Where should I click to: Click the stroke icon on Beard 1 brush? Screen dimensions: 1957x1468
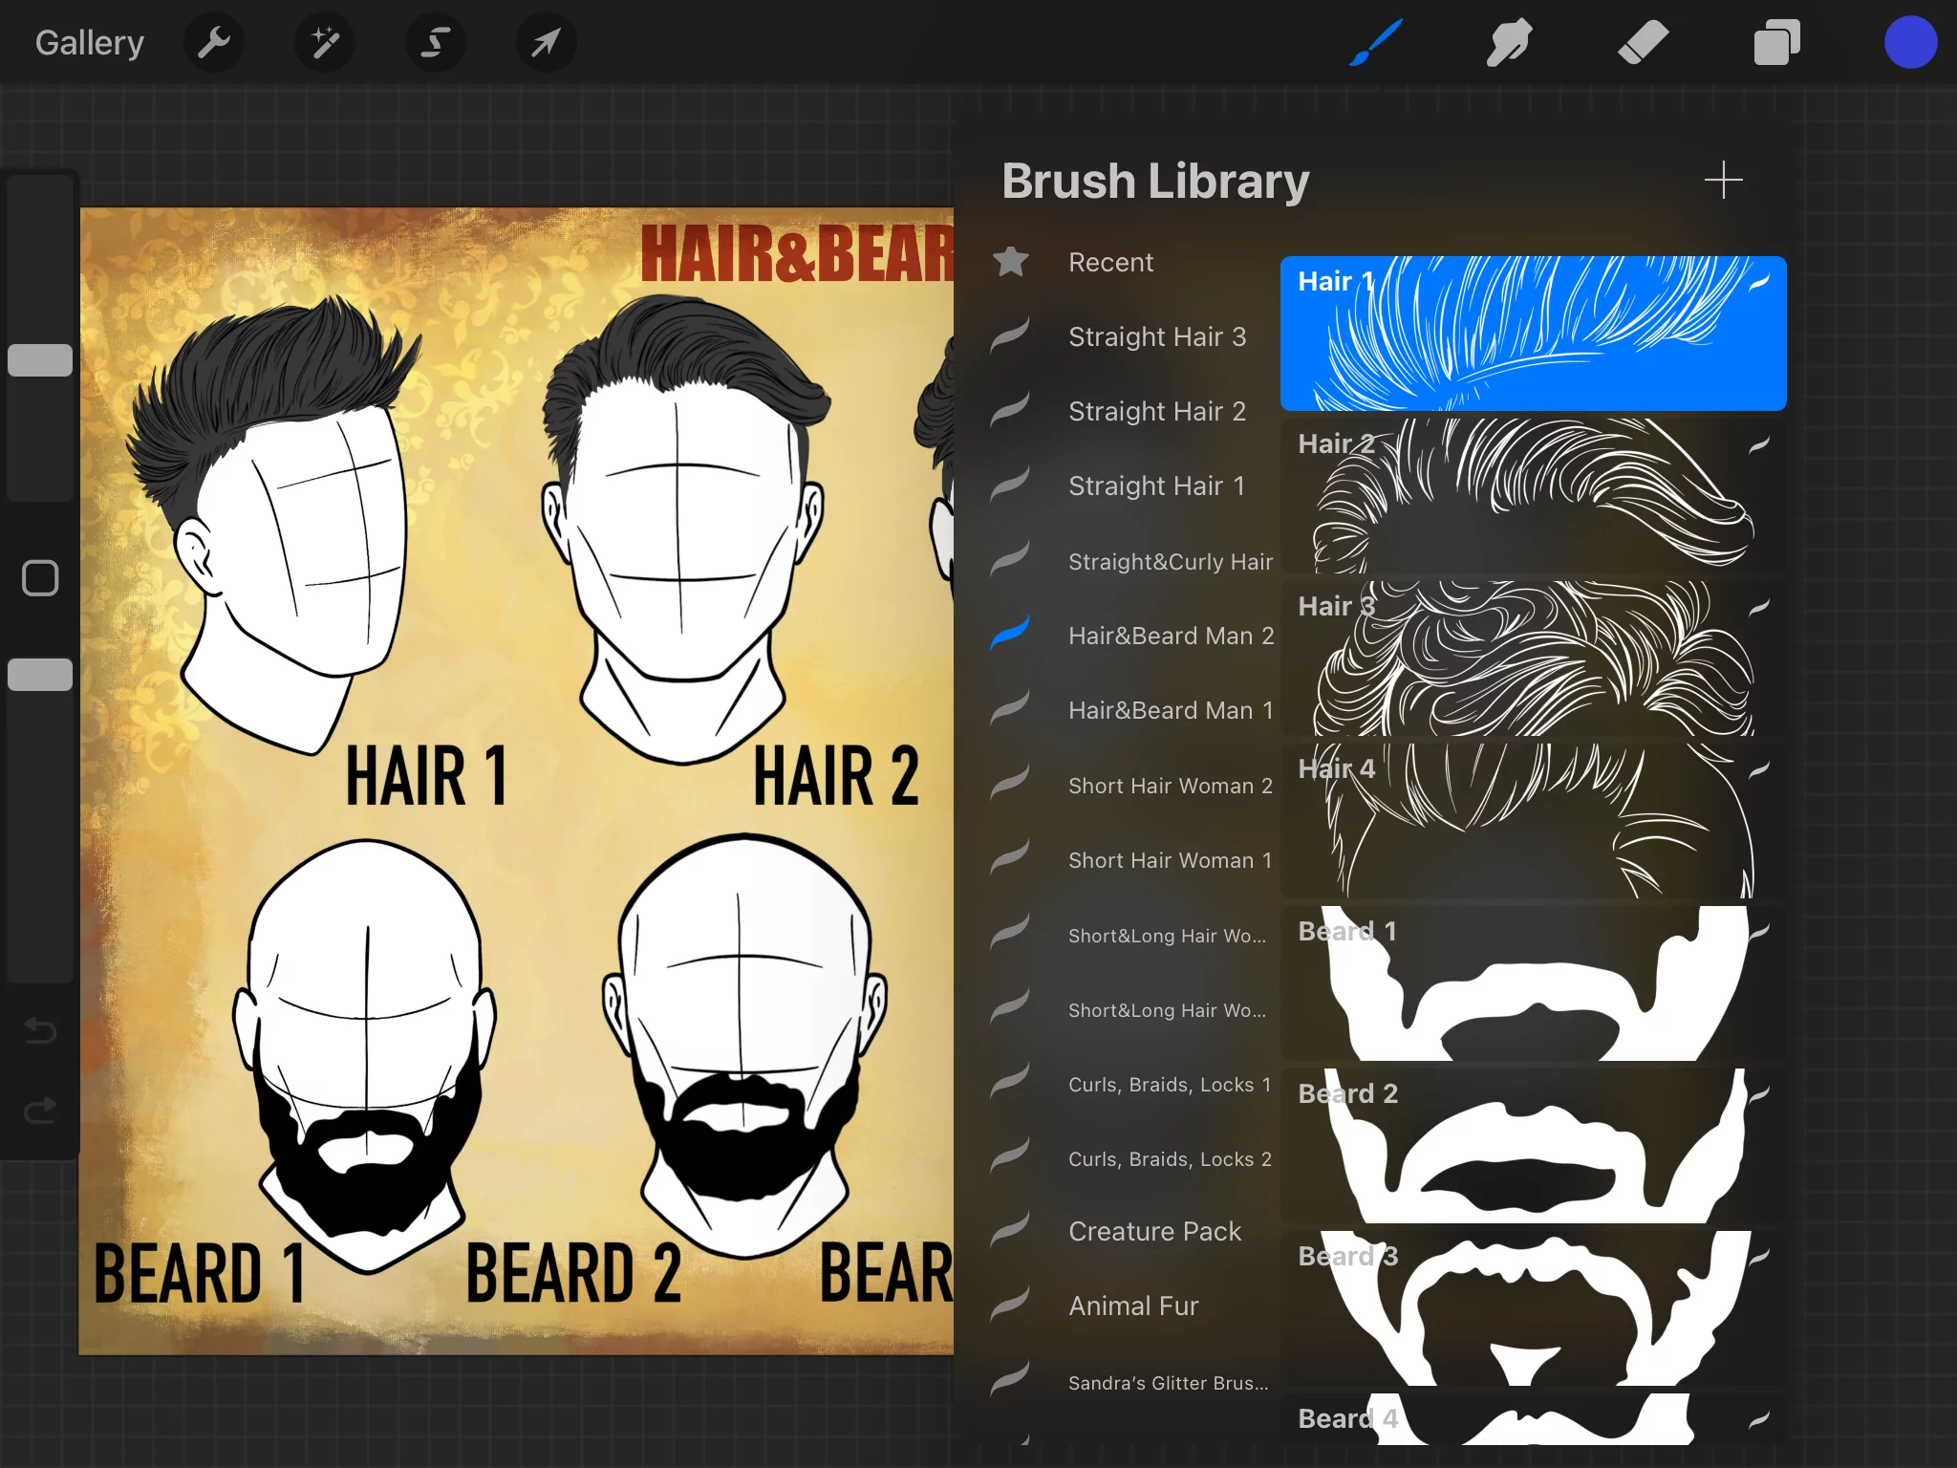[1759, 932]
